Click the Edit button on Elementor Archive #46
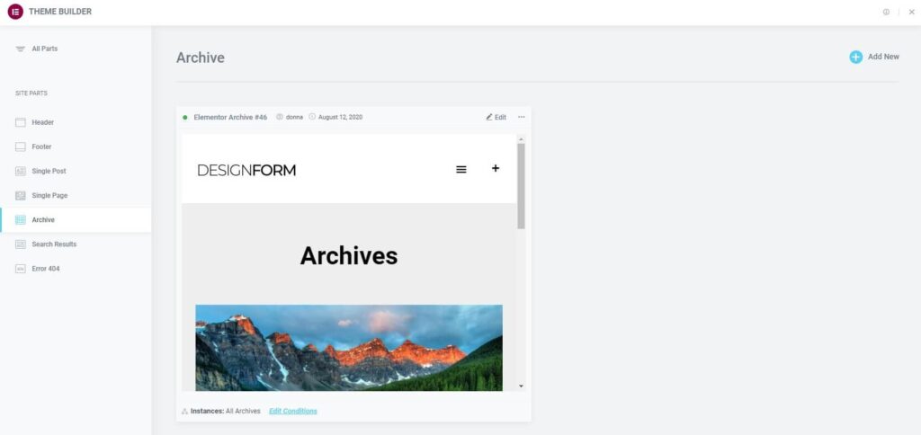This screenshot has width=921, height=435. point(496,117)
